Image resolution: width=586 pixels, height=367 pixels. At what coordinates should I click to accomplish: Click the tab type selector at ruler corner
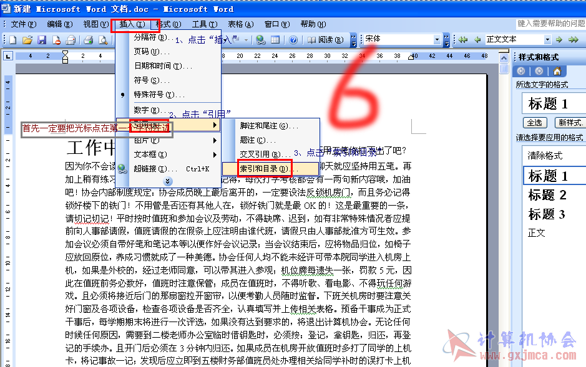coord(8,56)
